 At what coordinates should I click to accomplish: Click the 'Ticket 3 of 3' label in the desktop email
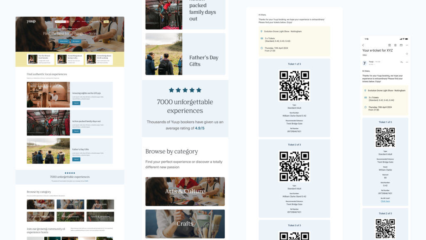click(294, 225)
